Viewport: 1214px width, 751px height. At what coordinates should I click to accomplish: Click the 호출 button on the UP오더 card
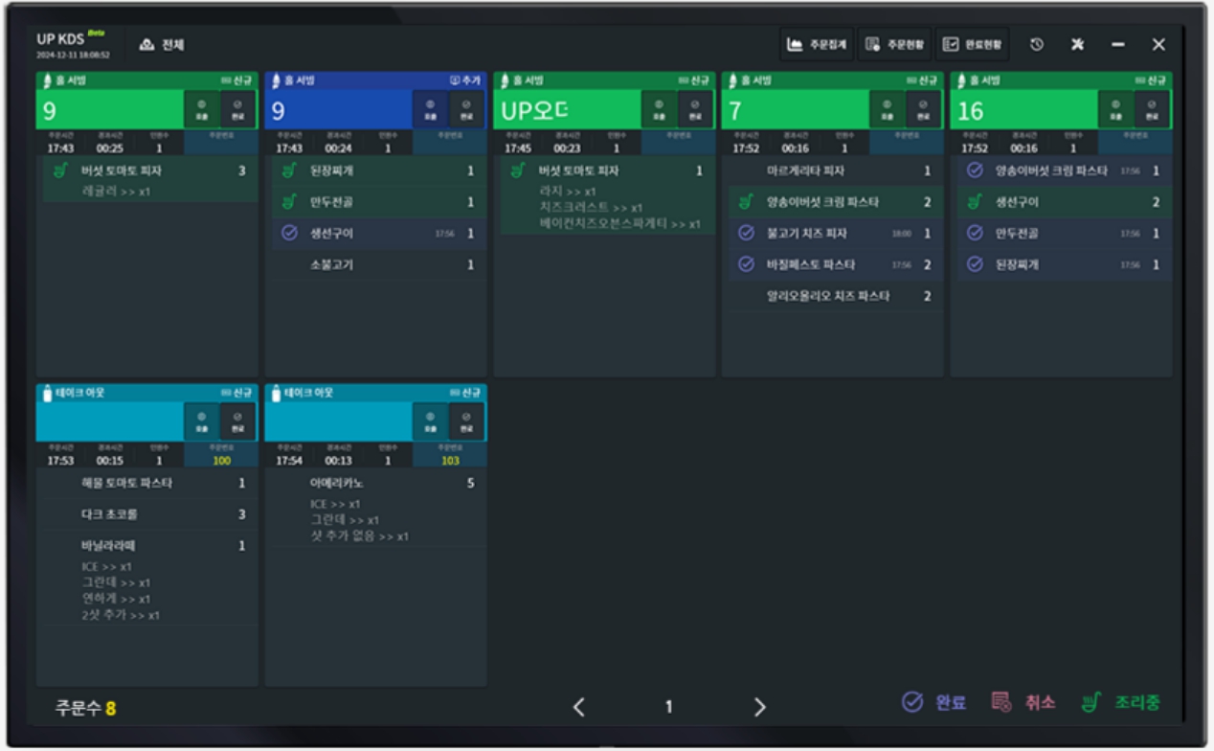point(658,109)
